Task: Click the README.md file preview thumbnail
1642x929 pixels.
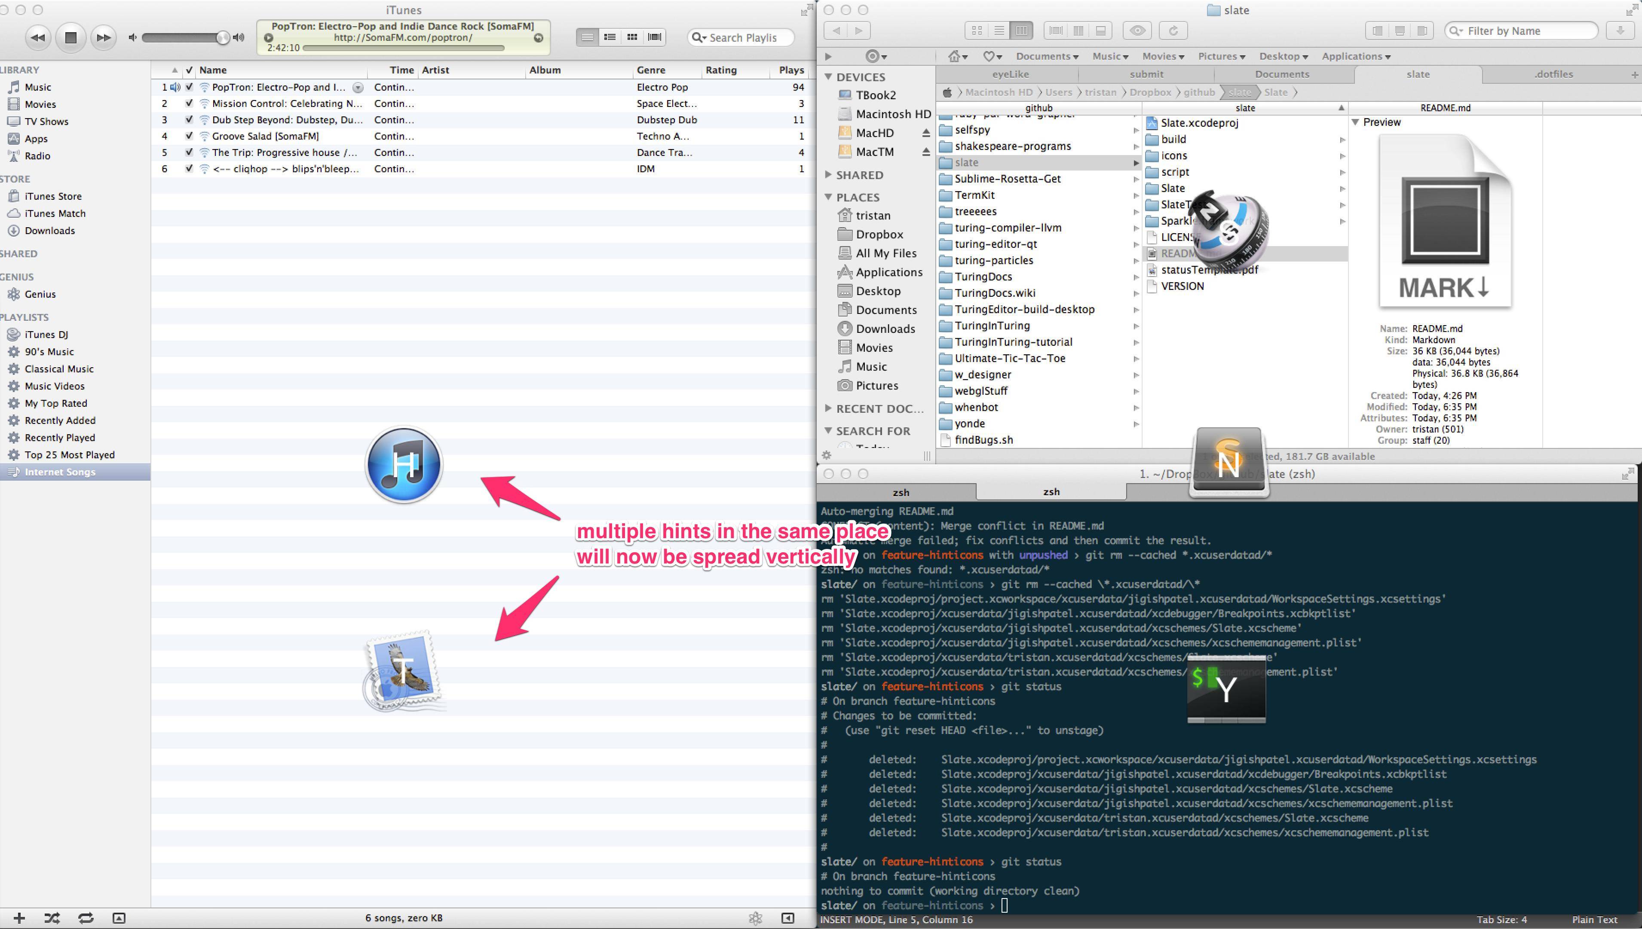Action: point(1446,225)
